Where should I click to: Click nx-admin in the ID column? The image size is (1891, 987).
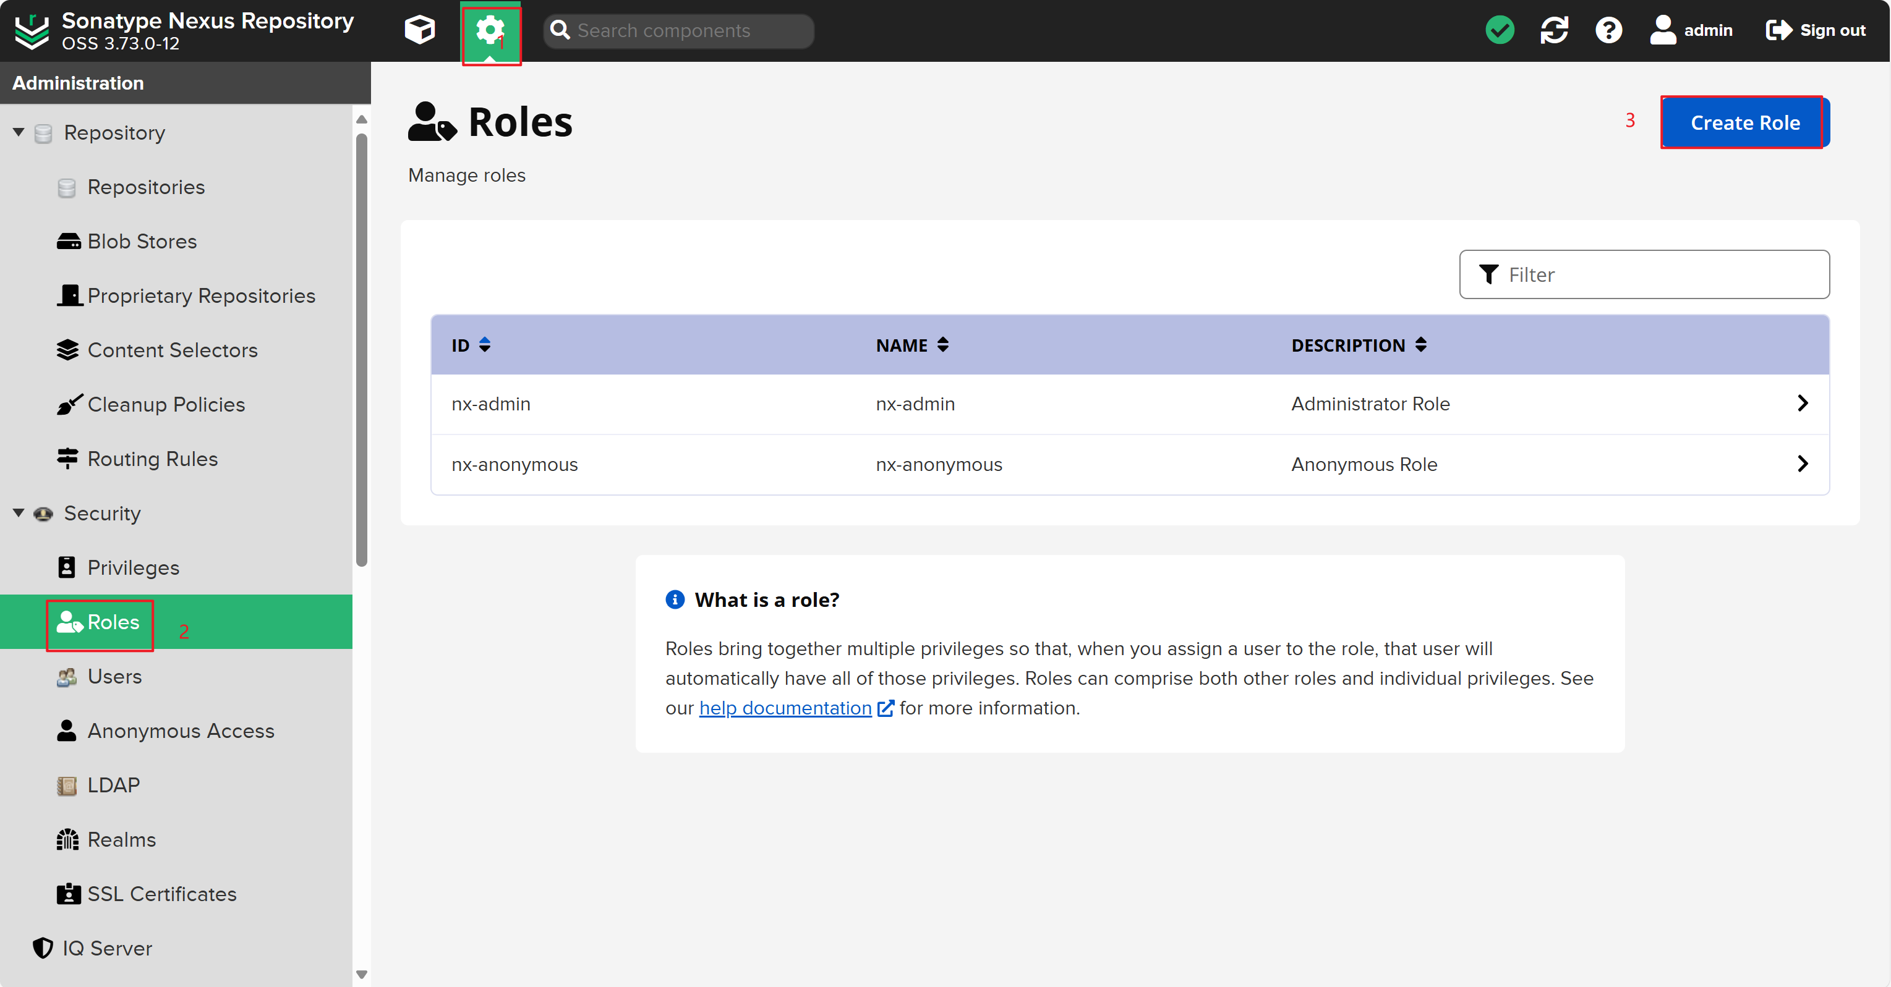point(490,404)
